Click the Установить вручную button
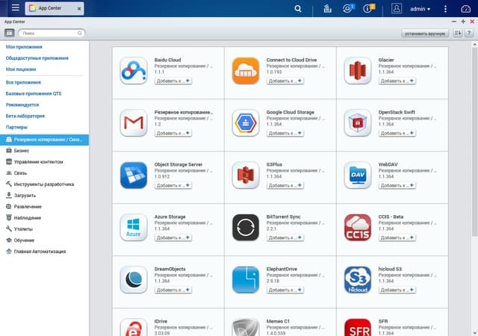Image resolution: width=478 pixels, height=336 pixels. (x=425, y=34)
